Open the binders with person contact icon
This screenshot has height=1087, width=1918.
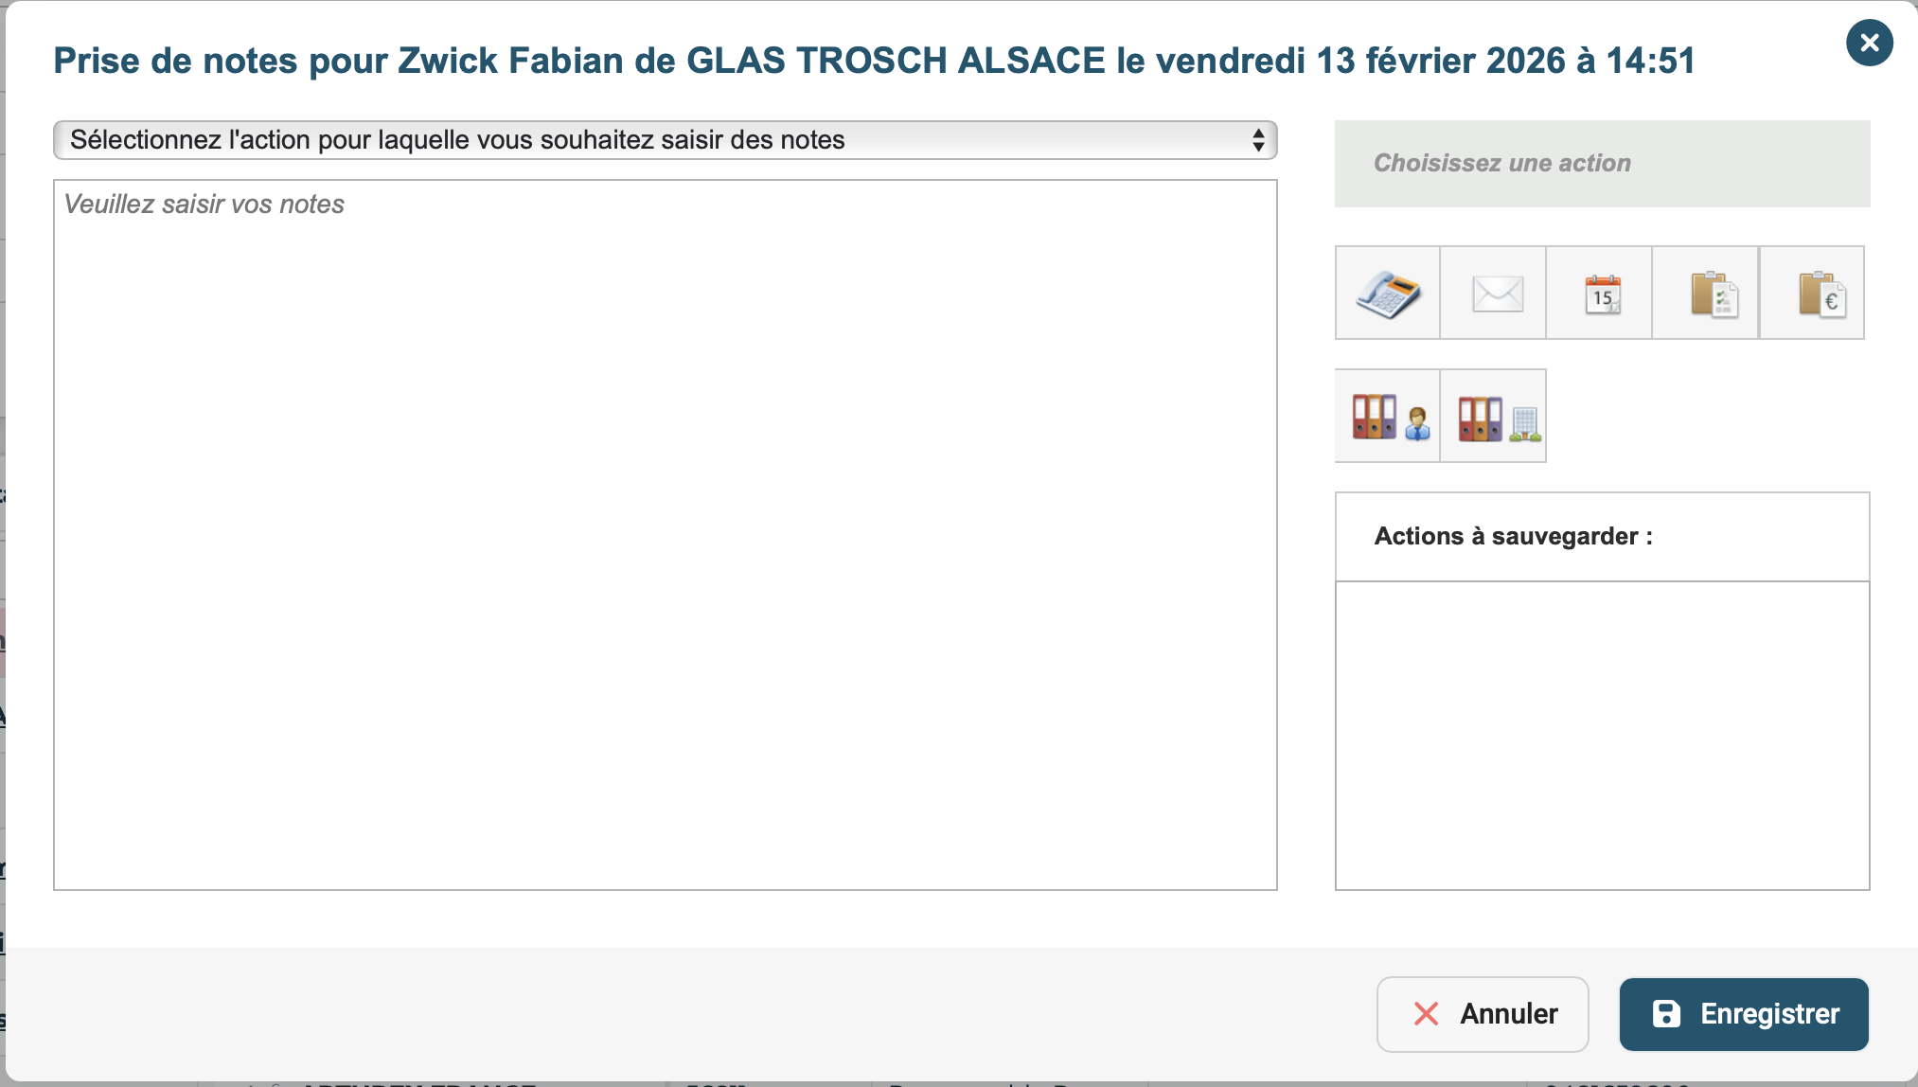(x=1389, y=417)
